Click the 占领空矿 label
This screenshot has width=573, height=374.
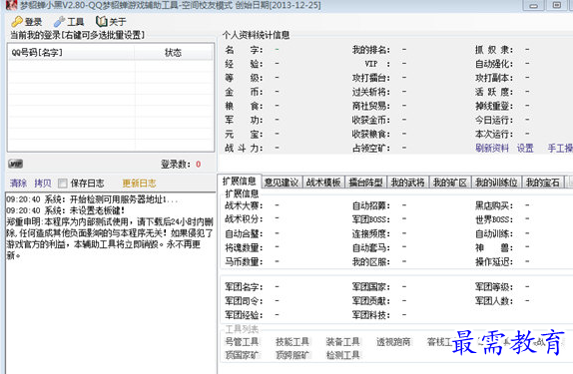point(371,149)
